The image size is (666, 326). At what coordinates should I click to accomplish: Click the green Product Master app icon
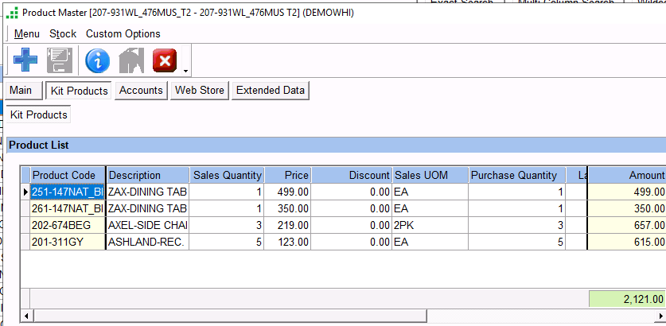click(12, 13)
